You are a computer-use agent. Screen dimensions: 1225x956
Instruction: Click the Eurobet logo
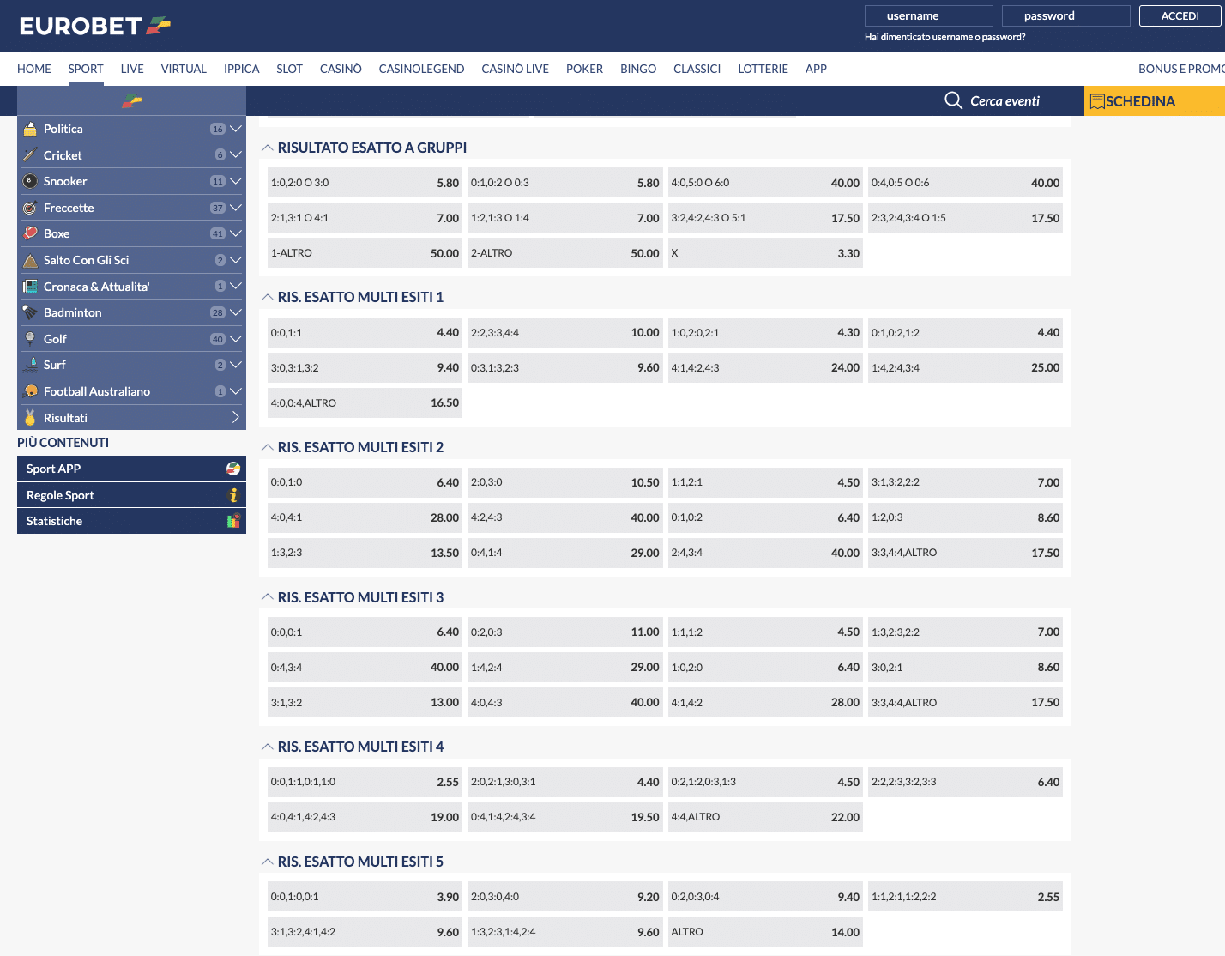(94, 26)
